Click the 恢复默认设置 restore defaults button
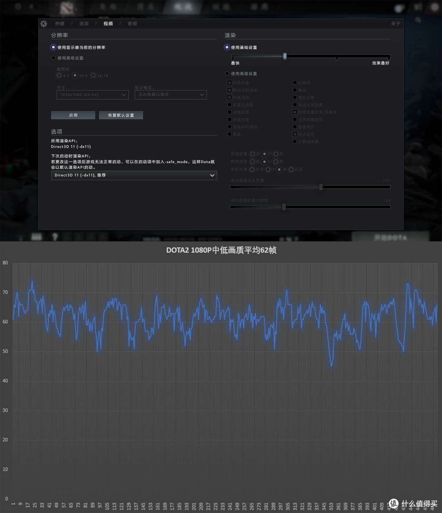 pos(121,115)
